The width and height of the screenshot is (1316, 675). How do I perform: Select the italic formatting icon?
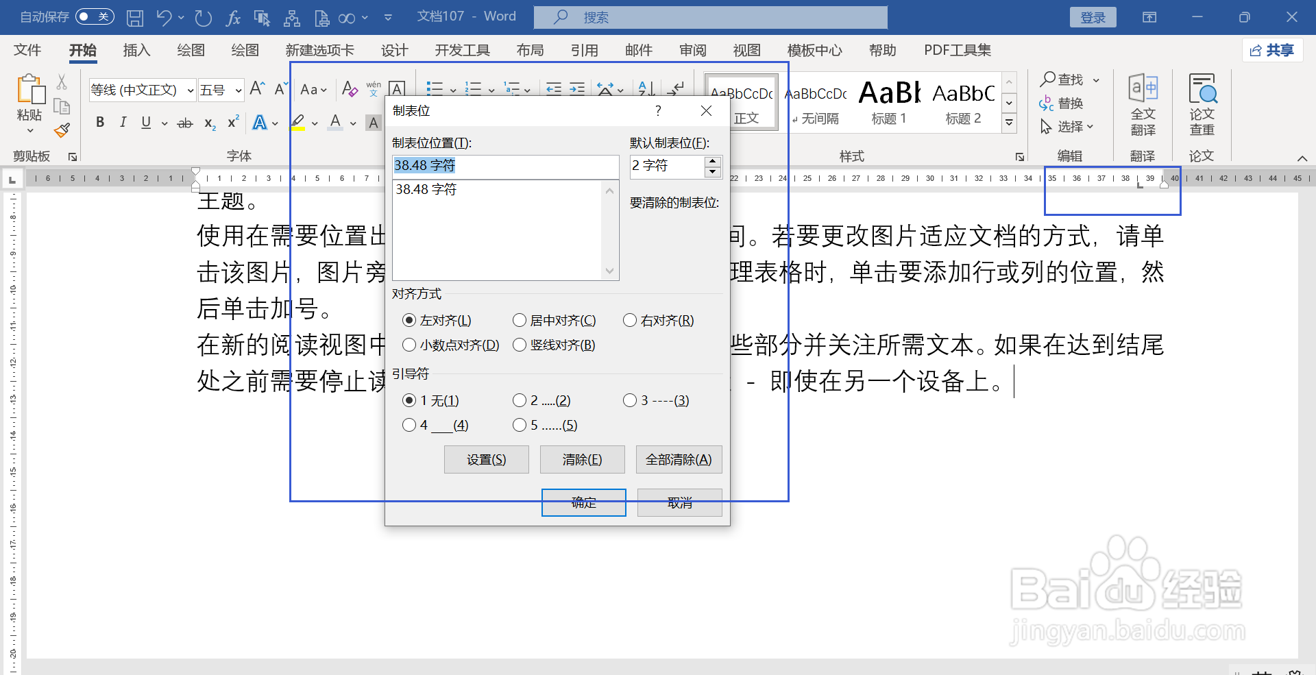click(123, 123)
